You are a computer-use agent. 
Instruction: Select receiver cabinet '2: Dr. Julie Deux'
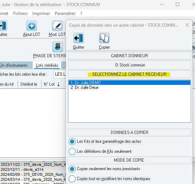point(130,87)
